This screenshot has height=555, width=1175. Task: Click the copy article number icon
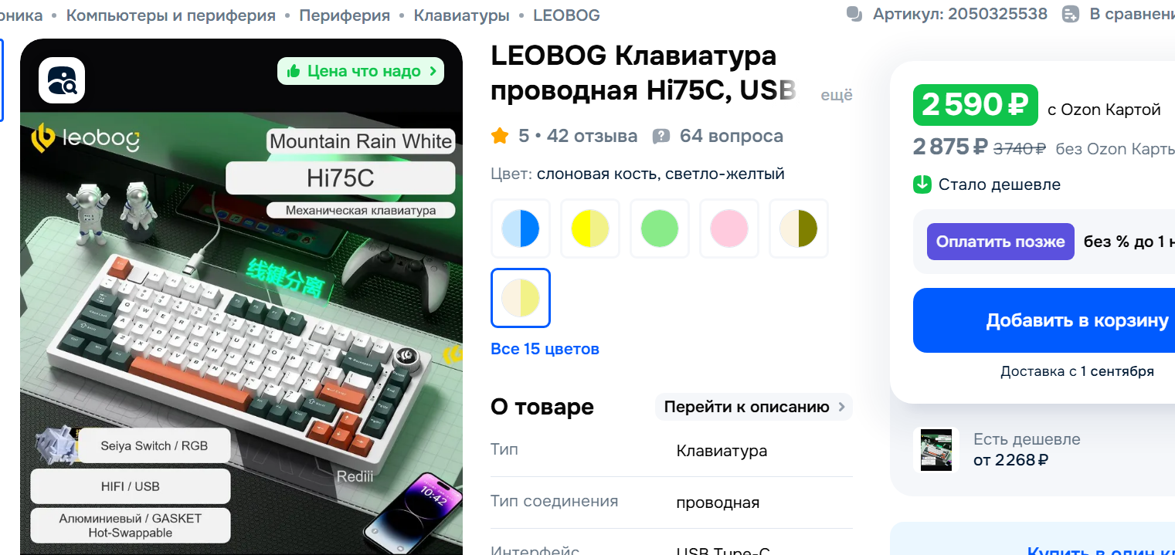pyautogui.click(x=854, y=14)
